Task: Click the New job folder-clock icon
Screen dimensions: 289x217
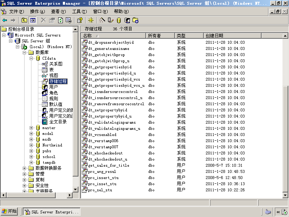Action: point(135,20)
